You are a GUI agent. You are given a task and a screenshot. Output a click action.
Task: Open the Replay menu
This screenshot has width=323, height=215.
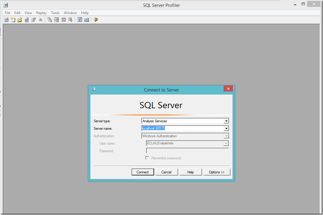pos(41,13)
